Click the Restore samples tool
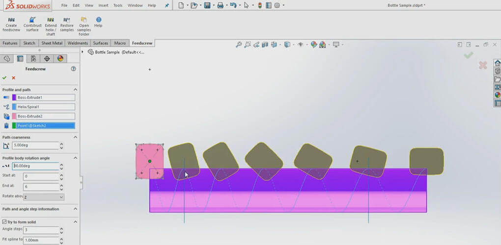 pos(67,24)
